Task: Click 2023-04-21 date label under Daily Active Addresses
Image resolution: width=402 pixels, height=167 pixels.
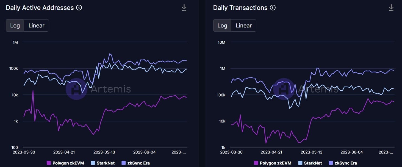Action: coord(64,152)
